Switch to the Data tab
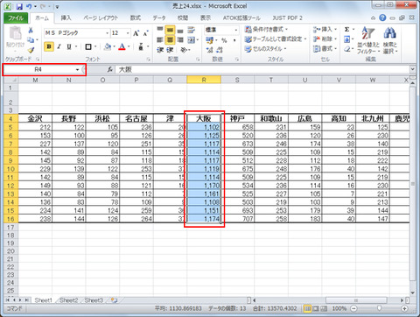420x317 pixels. pos(159,18)
